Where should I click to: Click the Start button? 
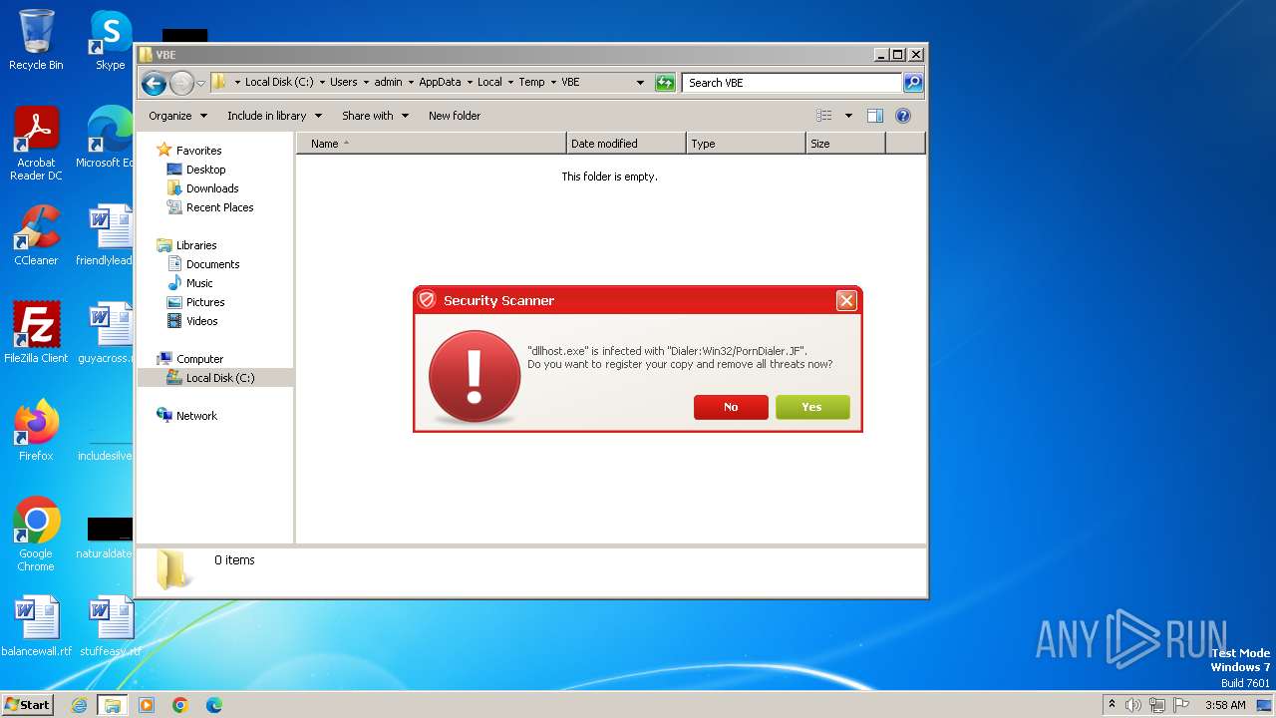click(28, 704)
